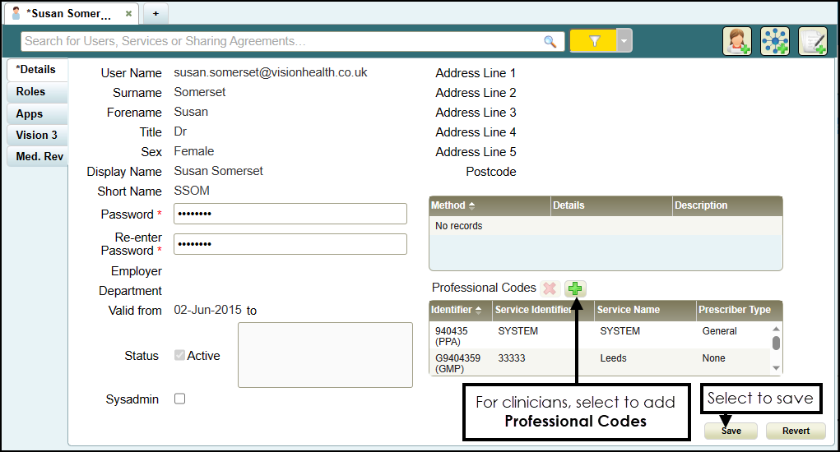Click the Short Name value SSOM
This screenshot has height=452, width=840.
click(x=192, y=191)
